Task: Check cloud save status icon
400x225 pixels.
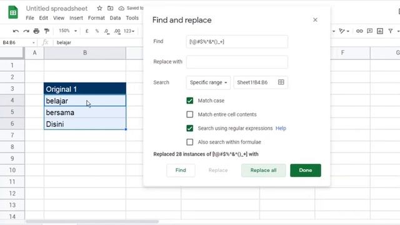Action: click(121, 8)
